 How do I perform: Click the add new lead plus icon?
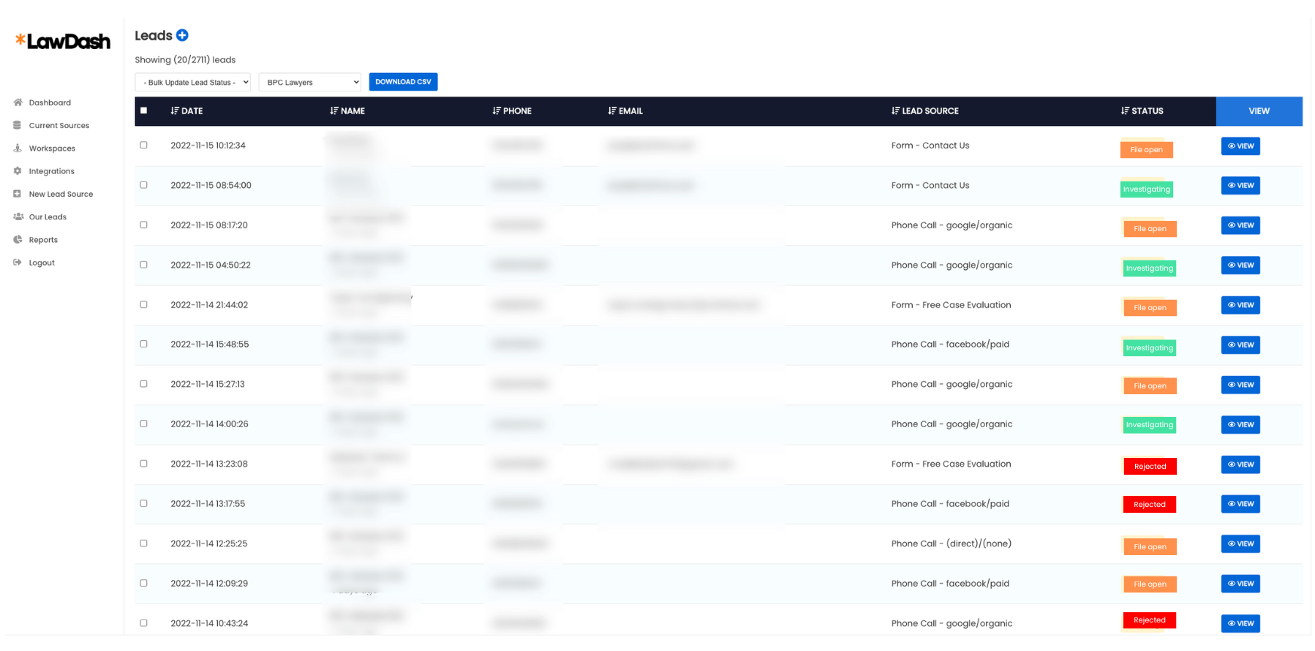[183, 35]
